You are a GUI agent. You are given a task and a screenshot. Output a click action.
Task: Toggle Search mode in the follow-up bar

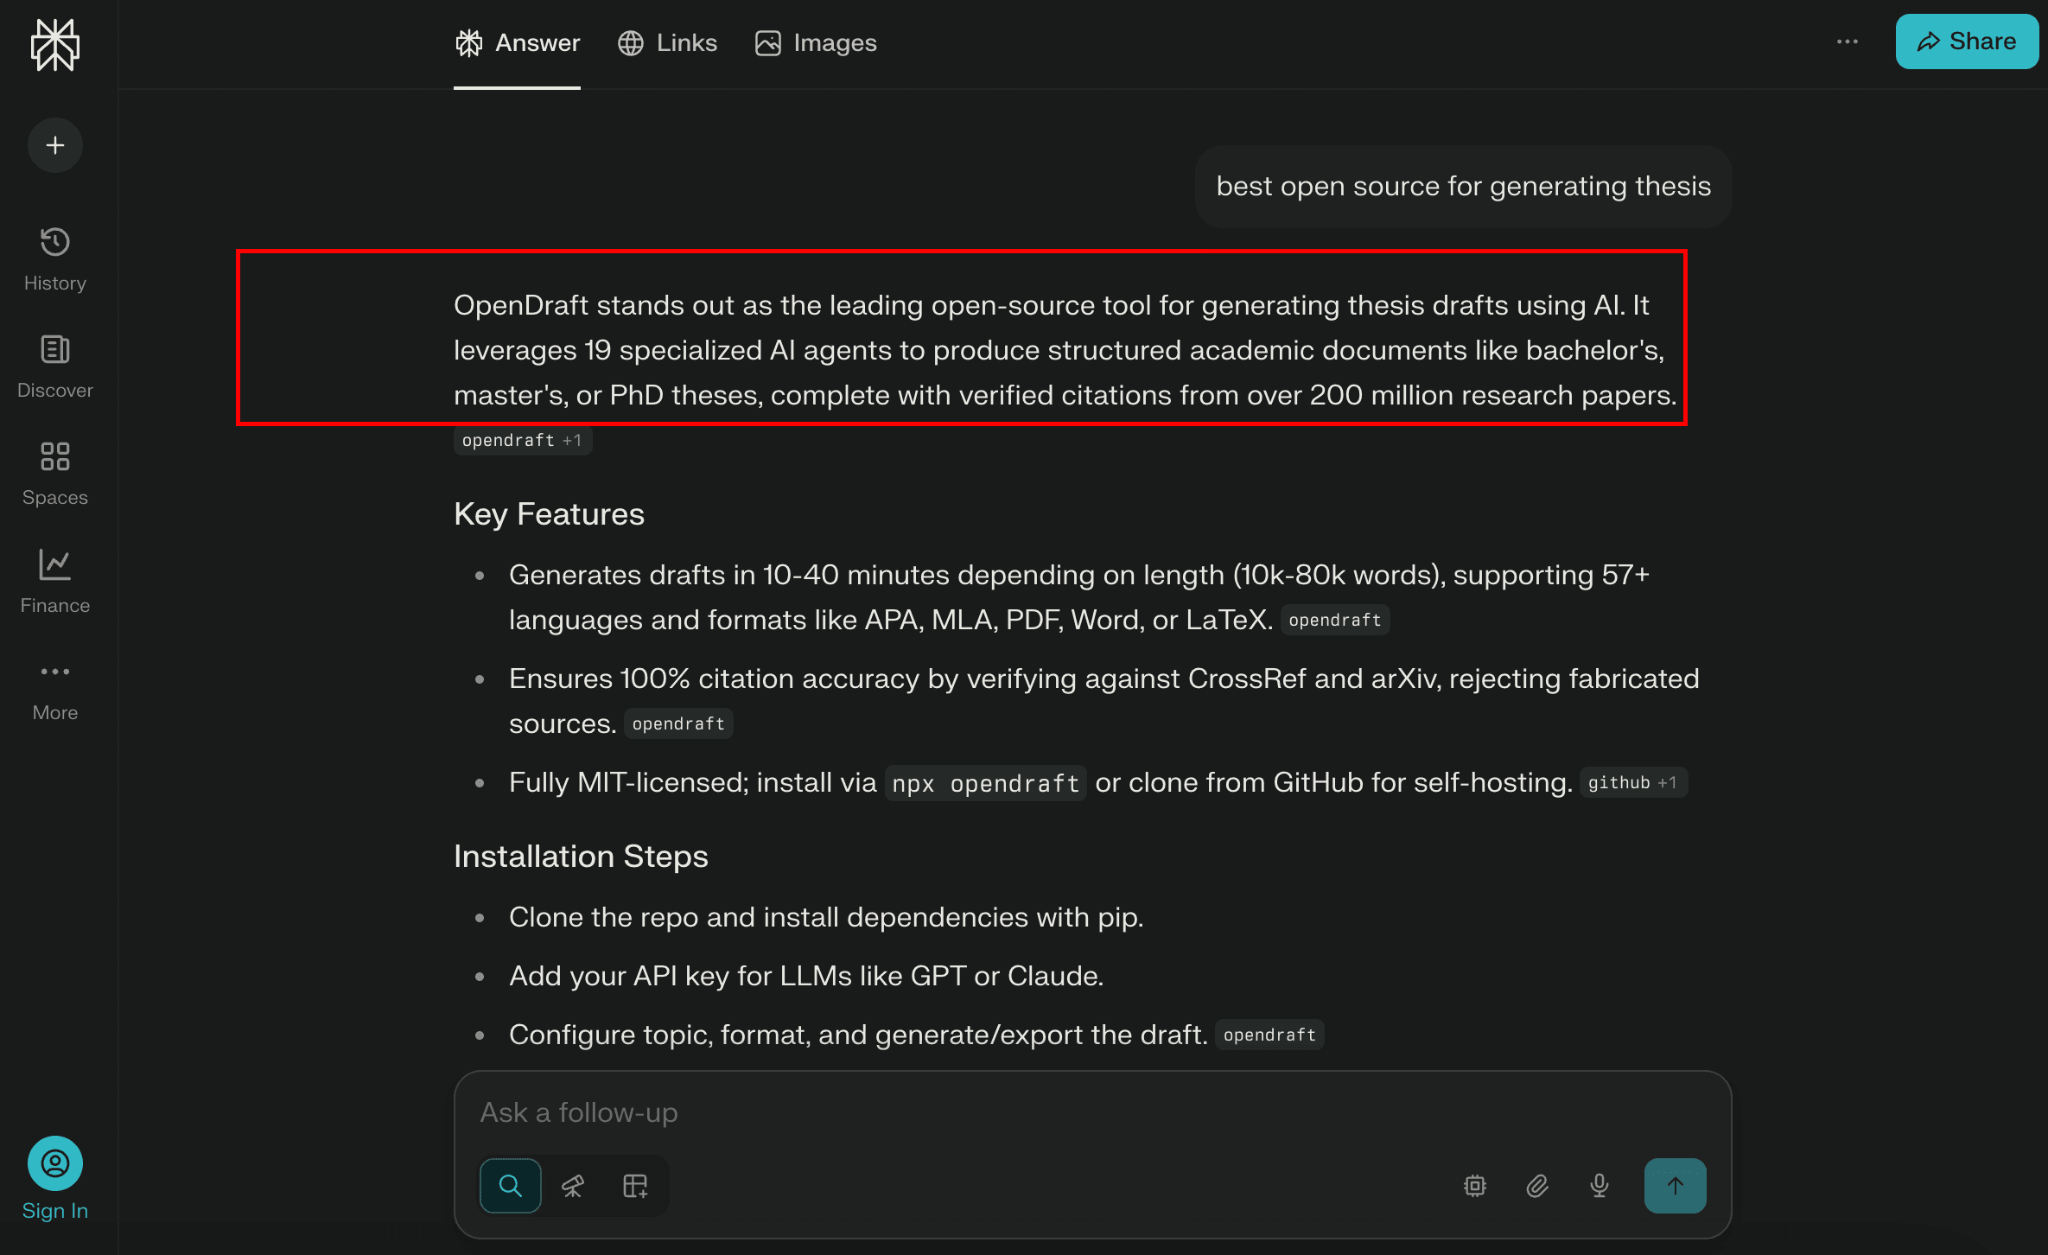510,1185
